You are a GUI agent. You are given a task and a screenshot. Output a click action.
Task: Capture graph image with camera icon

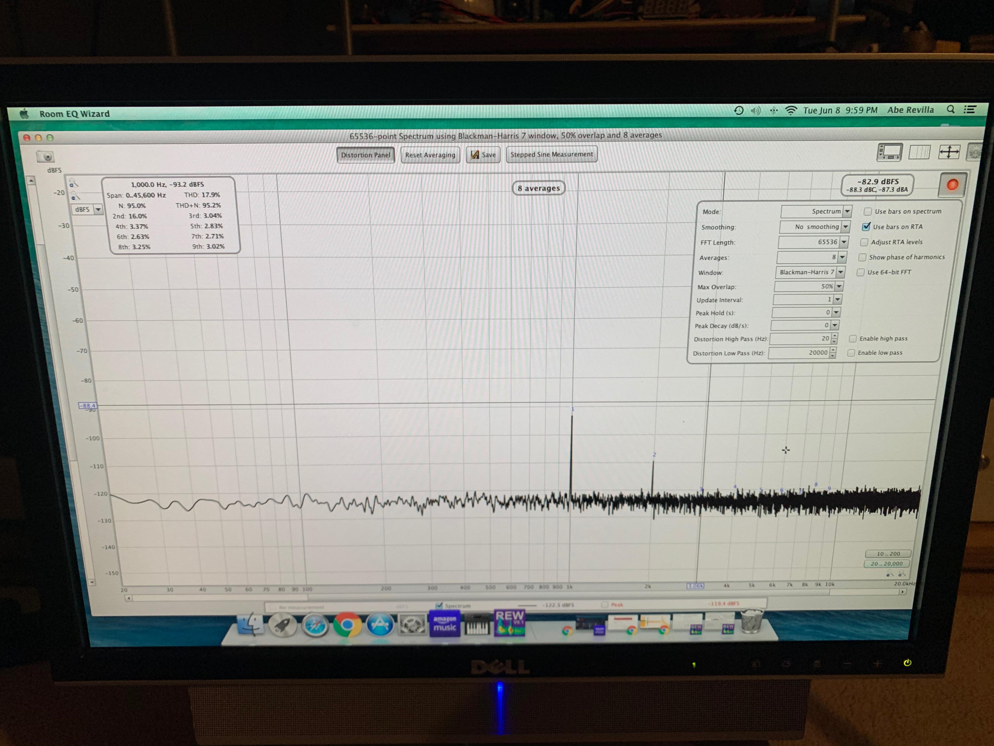pos(46,156)
